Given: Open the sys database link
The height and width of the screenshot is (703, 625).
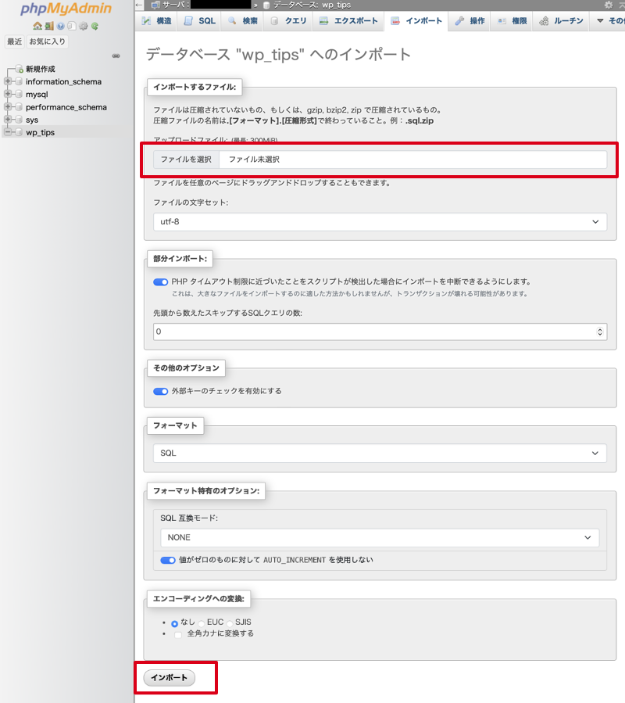Looking at the screenshot, I should (32, 120).
